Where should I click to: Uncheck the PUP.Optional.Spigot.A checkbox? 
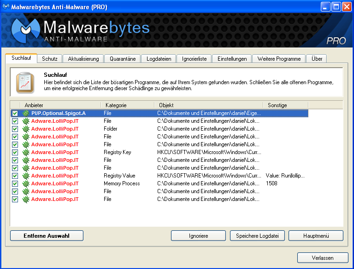15,113
